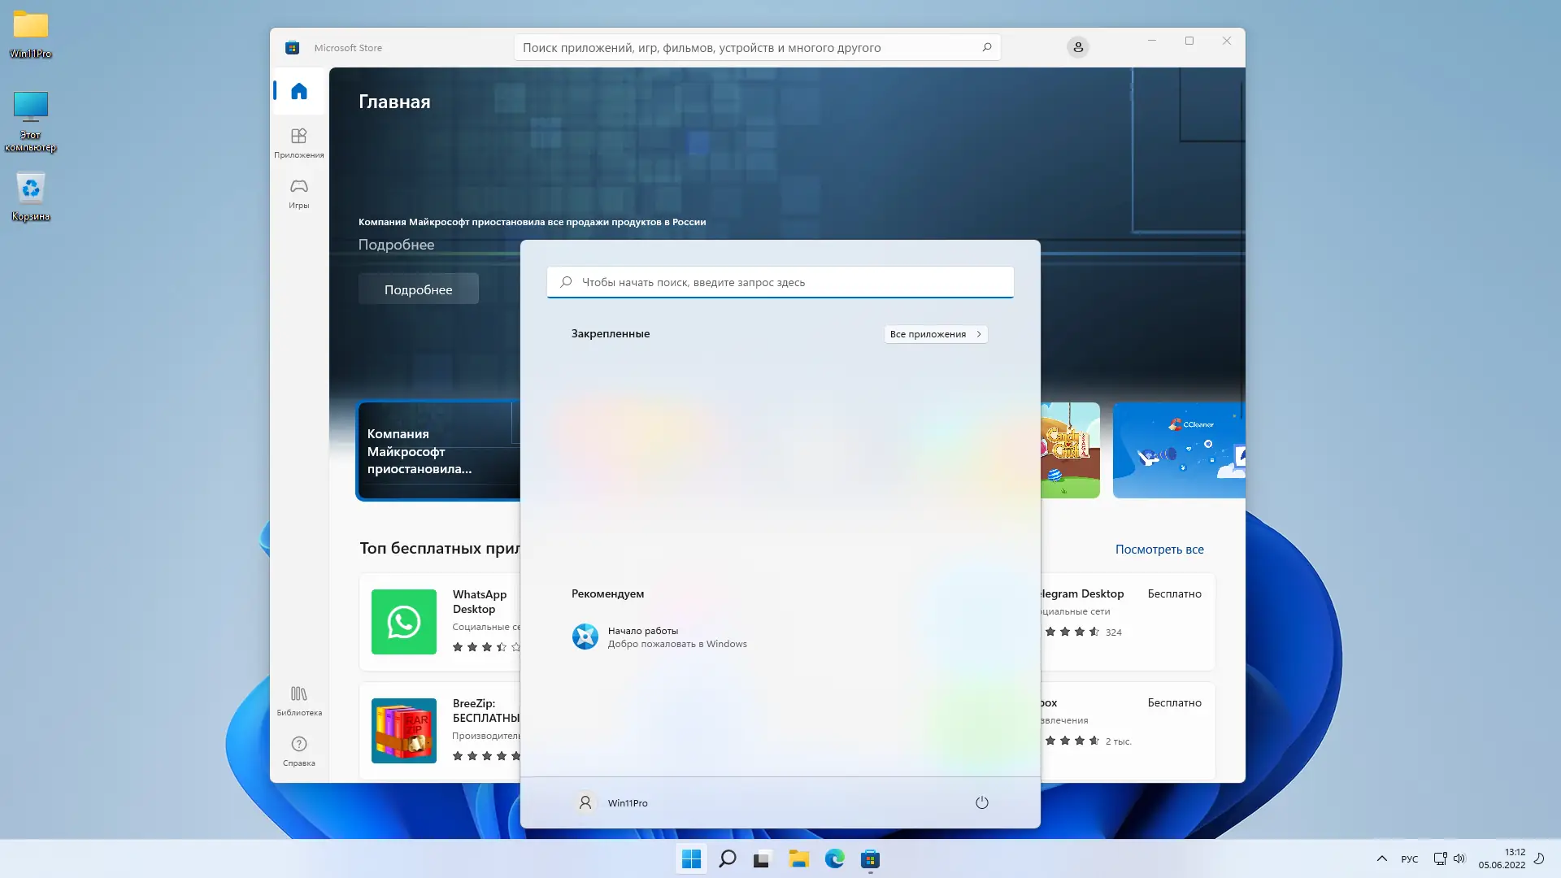Click the Microsoft Edge taskbar icon
The height and width of the screenshot is (878, 1561).
click(834, 858)
